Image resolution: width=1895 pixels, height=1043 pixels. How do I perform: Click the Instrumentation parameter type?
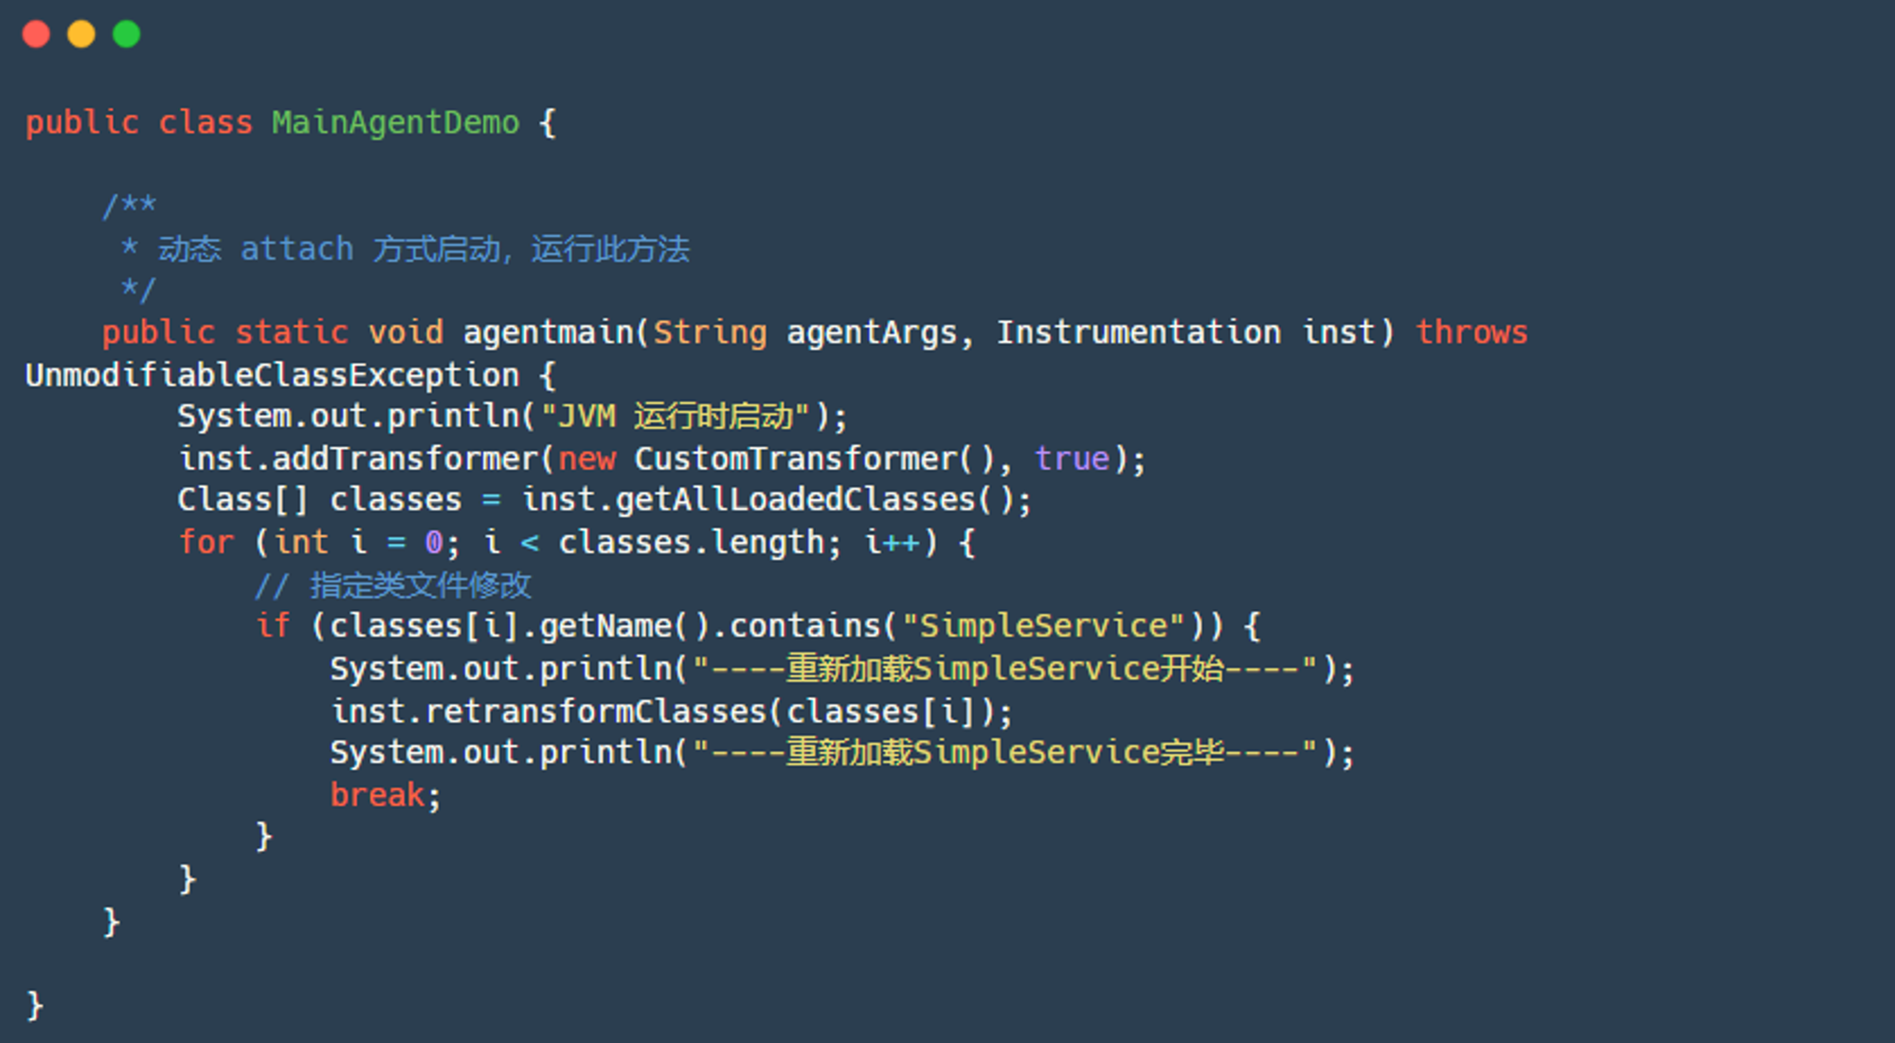tap(1138, 333)
